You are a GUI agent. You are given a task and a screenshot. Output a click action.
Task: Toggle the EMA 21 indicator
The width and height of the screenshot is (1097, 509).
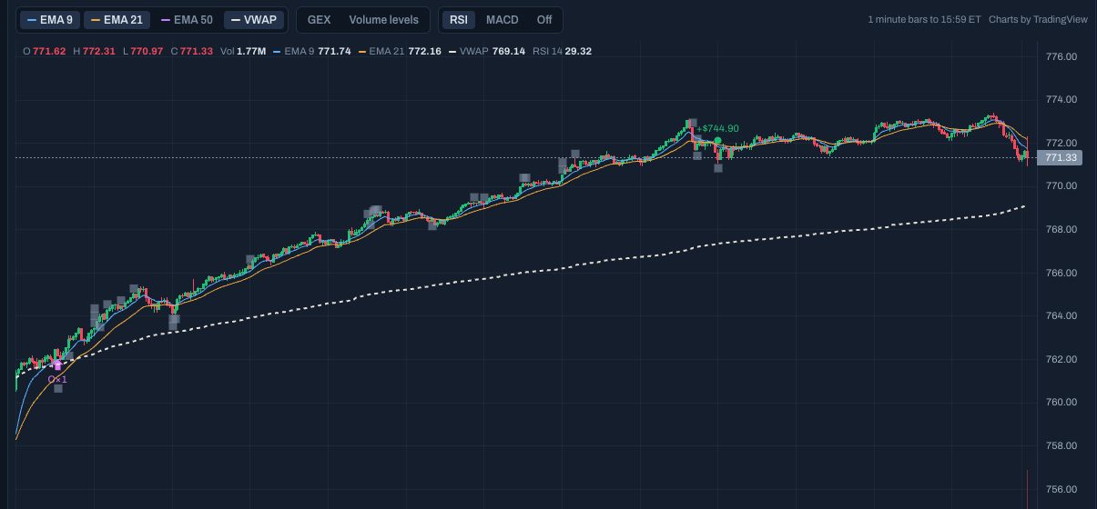[x=117, y=19]
